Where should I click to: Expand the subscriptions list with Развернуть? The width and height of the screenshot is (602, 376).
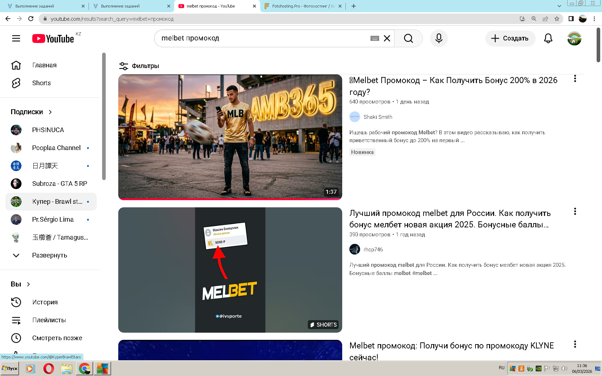(x=49, y=255)
